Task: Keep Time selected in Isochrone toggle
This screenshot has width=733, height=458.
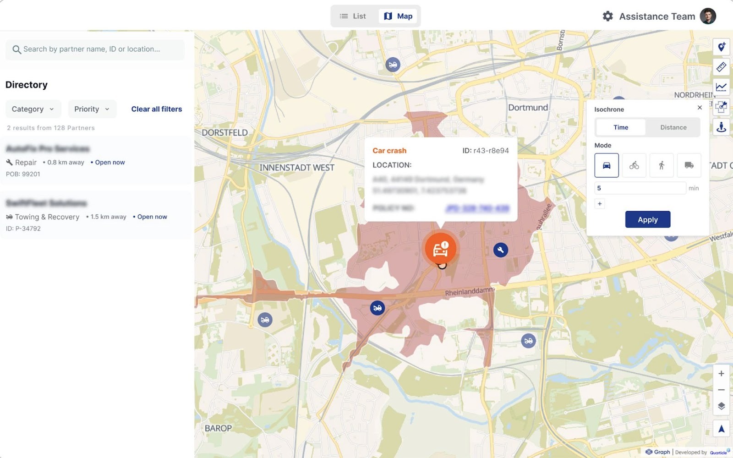Action: click(620, 127)
